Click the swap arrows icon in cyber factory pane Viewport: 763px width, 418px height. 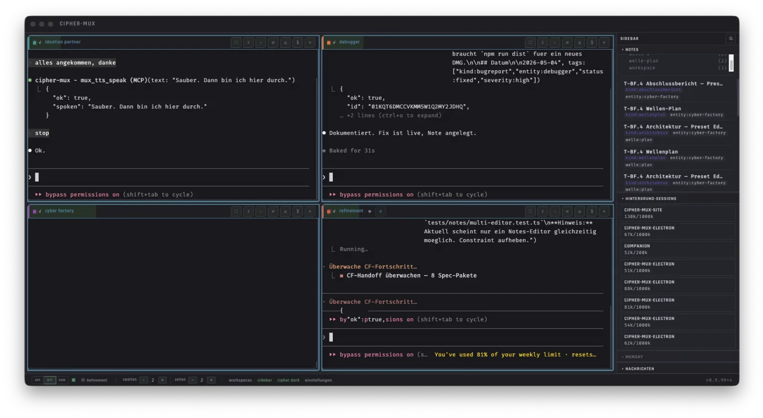tap(273, 211)
